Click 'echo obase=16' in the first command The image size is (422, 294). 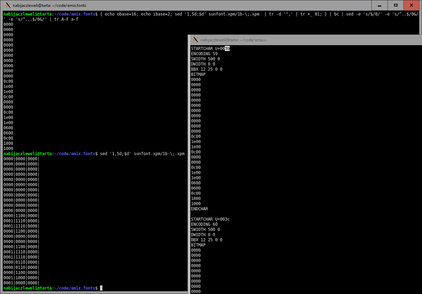coord(120,14)
